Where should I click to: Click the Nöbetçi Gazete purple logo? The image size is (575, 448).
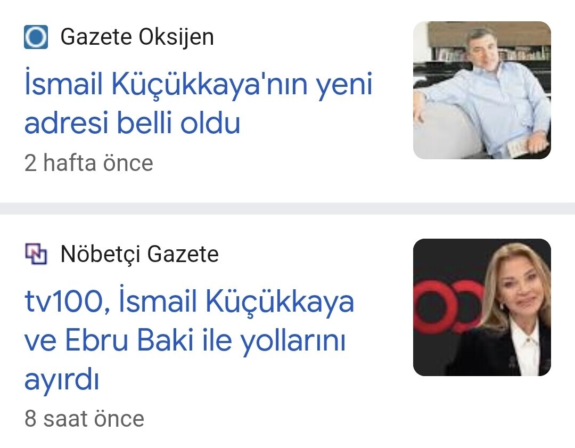36,254
